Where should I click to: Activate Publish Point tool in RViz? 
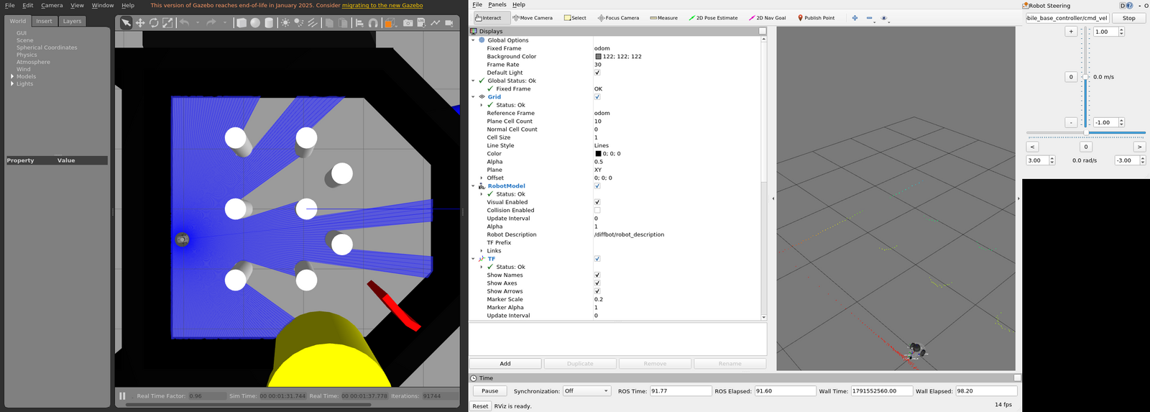tap(816, 18)
